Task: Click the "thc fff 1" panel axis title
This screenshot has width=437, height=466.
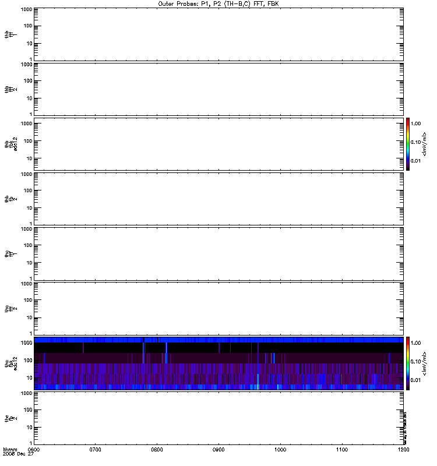Action: click(10, 254)
